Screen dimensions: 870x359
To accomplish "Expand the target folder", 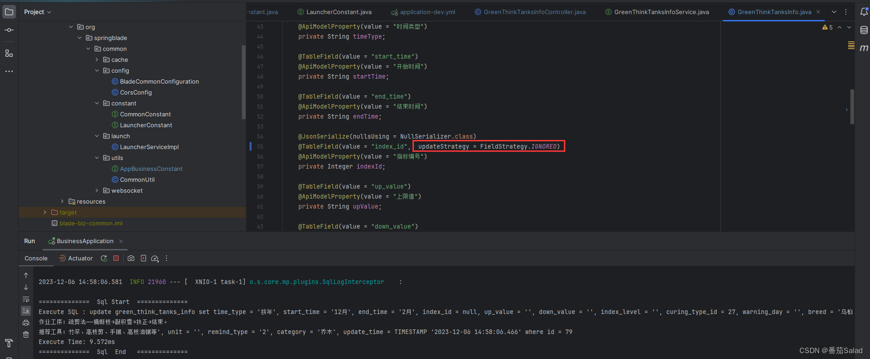I will click(45, 212).
